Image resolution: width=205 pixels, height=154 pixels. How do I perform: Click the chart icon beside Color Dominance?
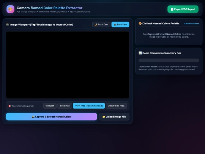[x=140, y=53]
